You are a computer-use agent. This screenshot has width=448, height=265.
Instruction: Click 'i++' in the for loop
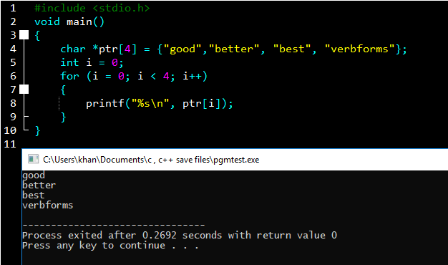pyautogui.click(x=192, y=76)
